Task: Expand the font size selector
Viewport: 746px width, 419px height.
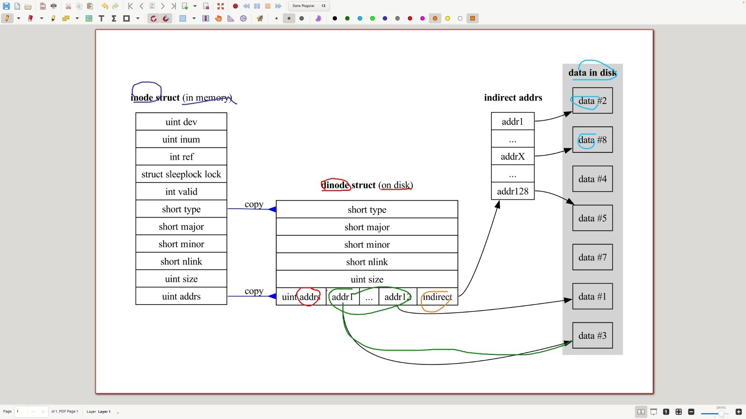Action: point(323,6)
